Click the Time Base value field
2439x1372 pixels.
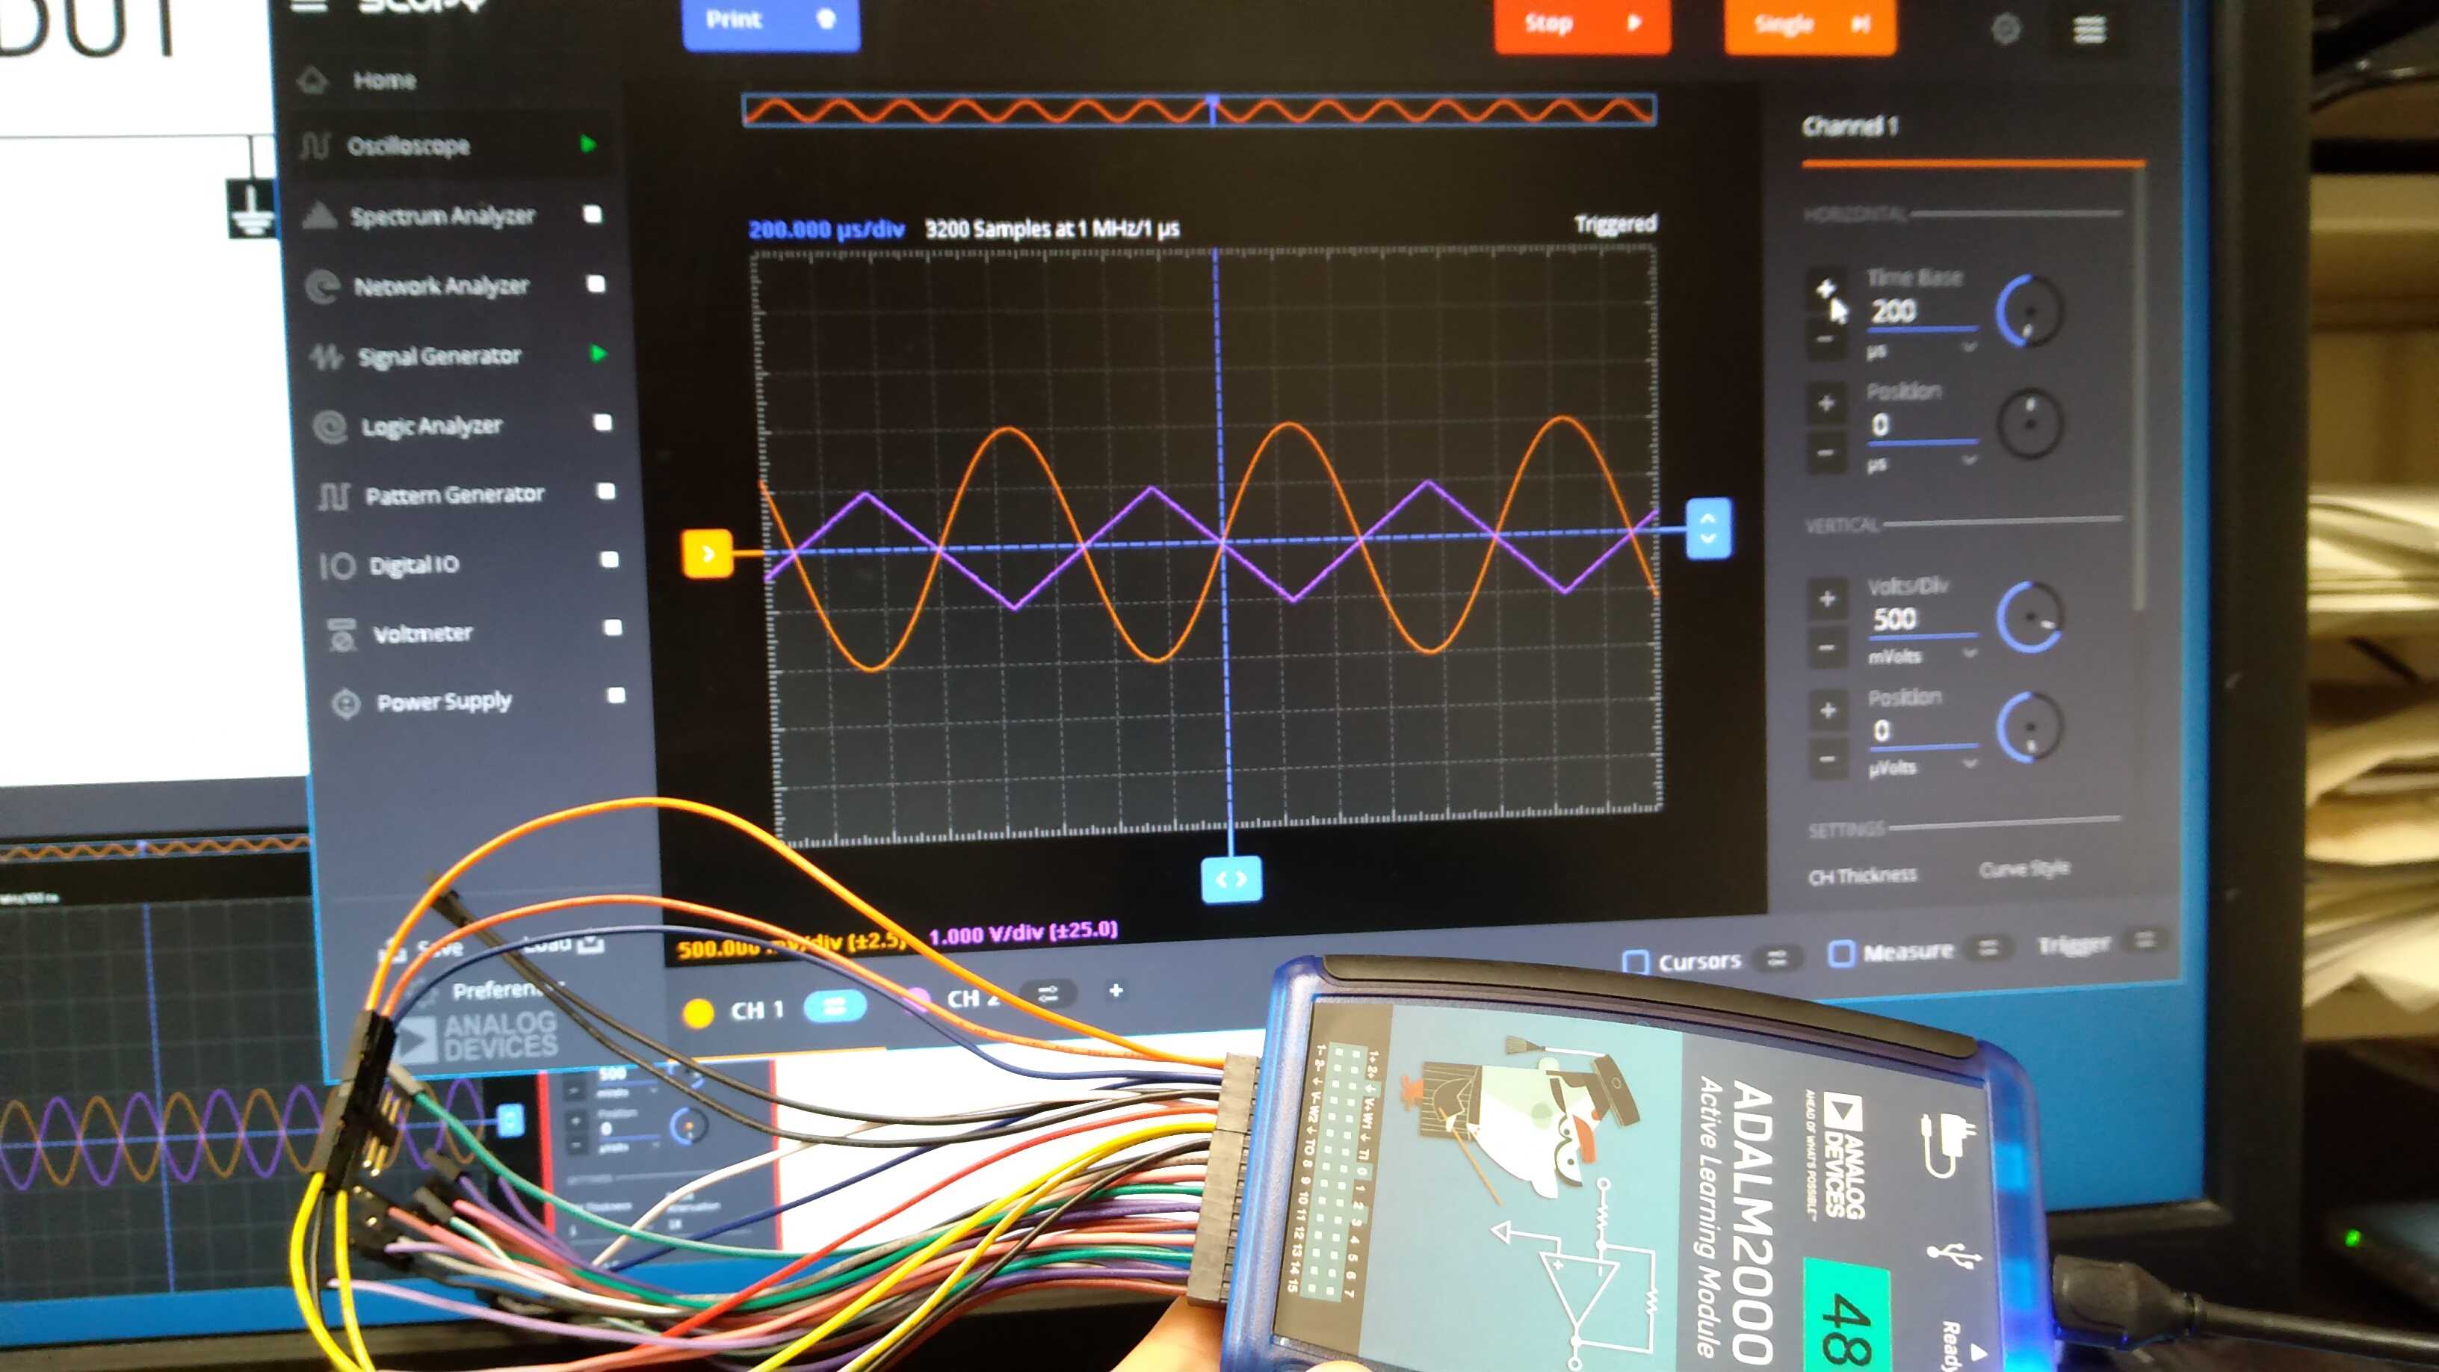1922,312
